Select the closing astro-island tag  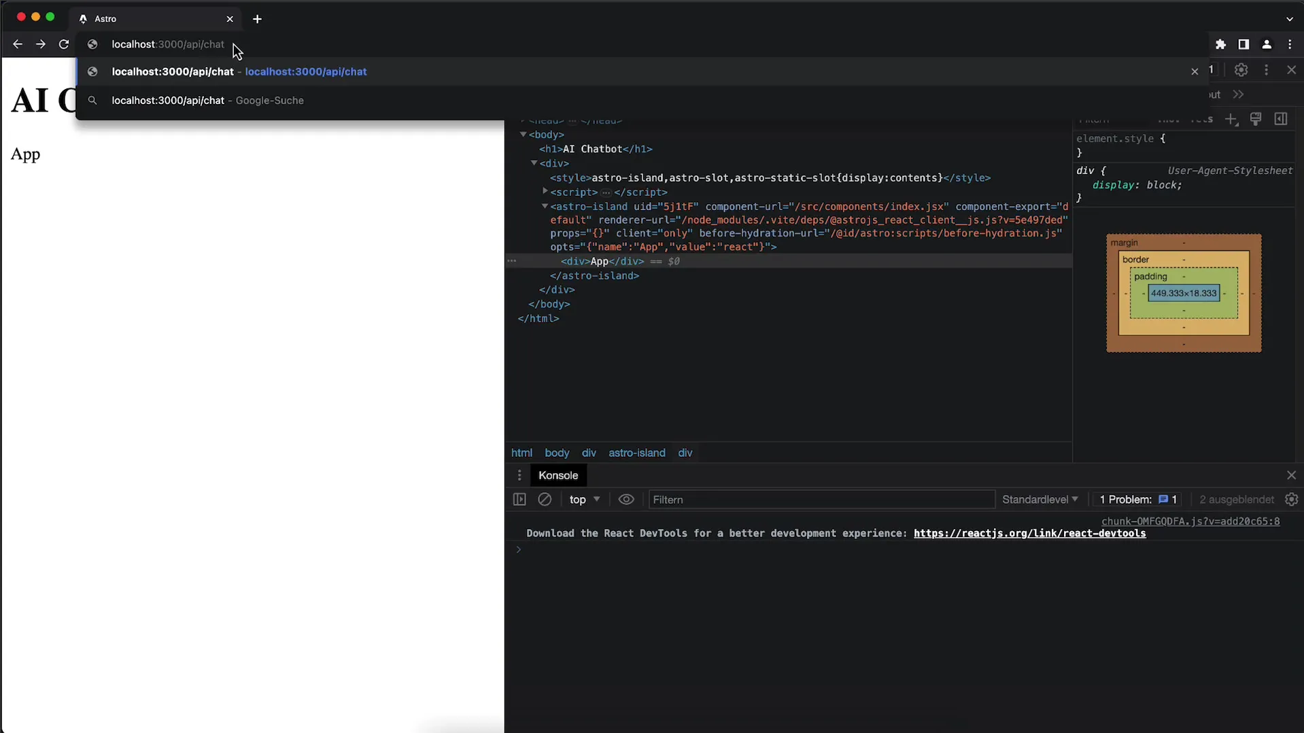click(x=594, y=275)
